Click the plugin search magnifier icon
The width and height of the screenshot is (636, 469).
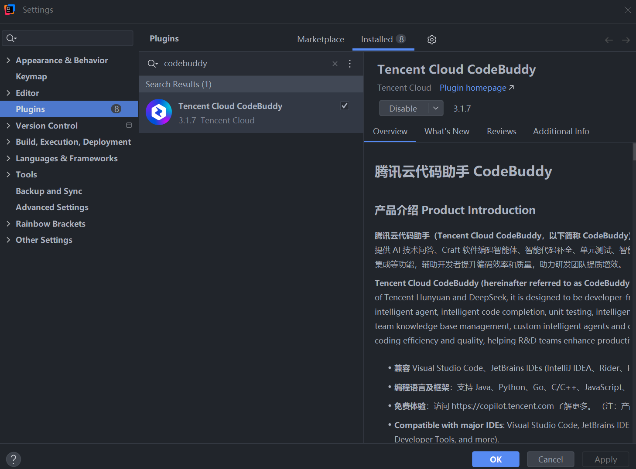pyautogui.click(x=152, y=64)
